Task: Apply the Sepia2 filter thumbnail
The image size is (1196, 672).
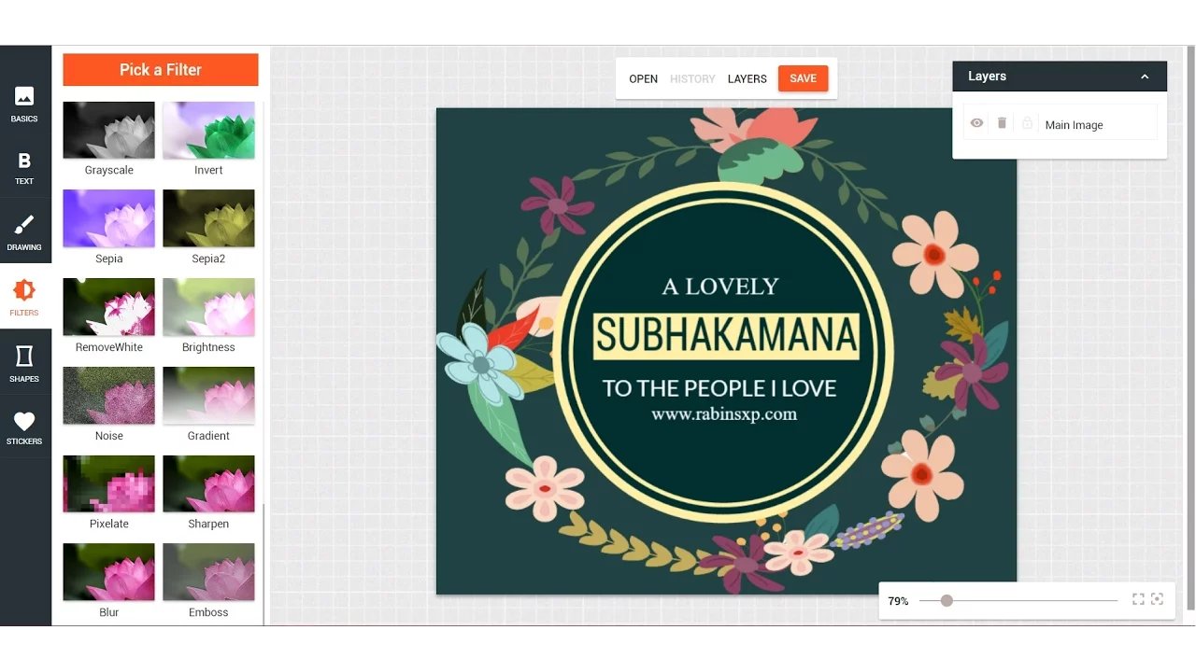Action: (x=208, y=218)
